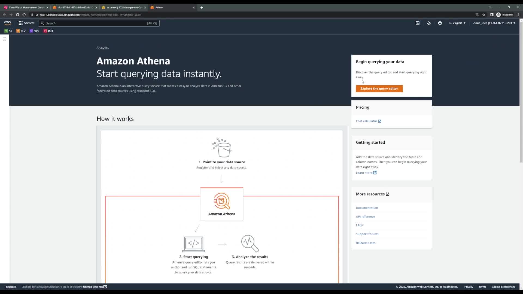The image size is (523, 294).
Task: Click the AWS search input field
Action: pos(95,23)
